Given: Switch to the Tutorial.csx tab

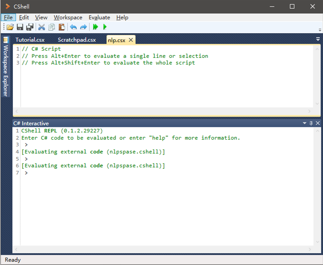Looking at the screenshot, I should pos(30,40).
